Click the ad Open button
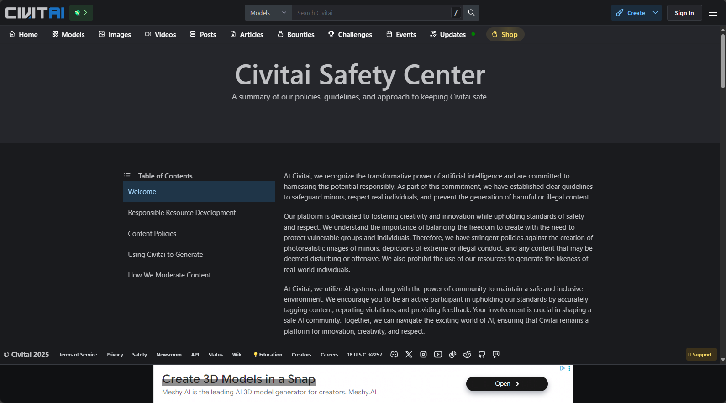The width and height of the screenshot is (726, 403). (x=507, y=384)
